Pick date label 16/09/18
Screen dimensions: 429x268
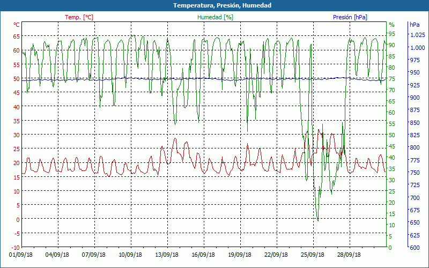click(x=203, y=255)
